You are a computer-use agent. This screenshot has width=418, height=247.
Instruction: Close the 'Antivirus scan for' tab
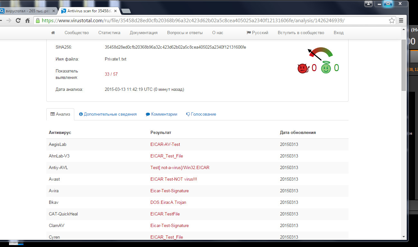click(x=115, y=11)
